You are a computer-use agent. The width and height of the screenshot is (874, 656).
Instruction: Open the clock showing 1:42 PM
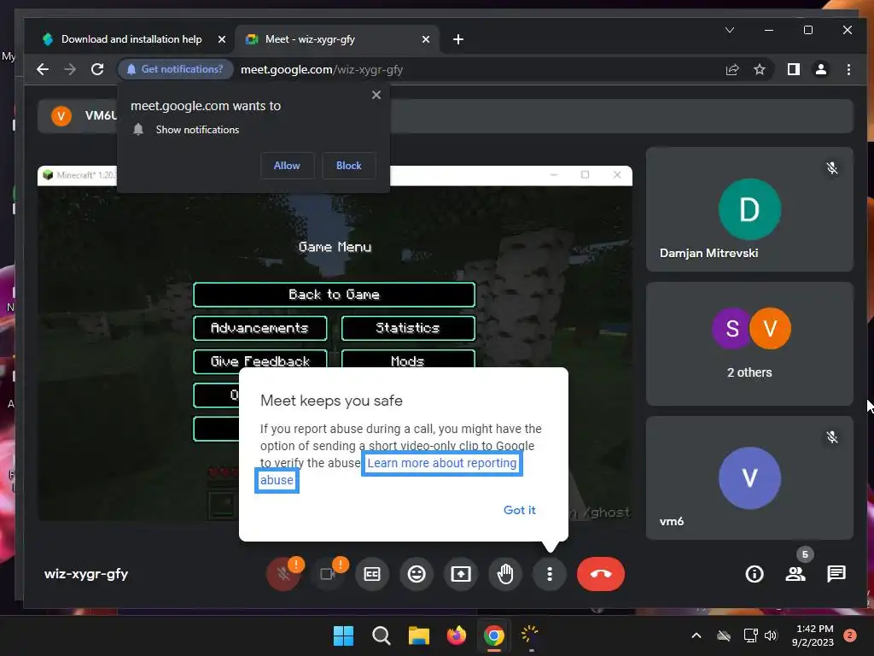coord(813,635)
